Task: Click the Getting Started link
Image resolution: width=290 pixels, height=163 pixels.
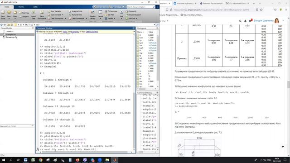Action: click(x=92, y=32)
